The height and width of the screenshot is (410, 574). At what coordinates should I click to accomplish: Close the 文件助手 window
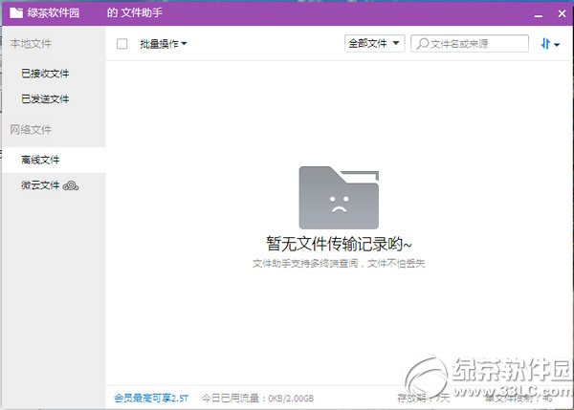tap(562, 13)
